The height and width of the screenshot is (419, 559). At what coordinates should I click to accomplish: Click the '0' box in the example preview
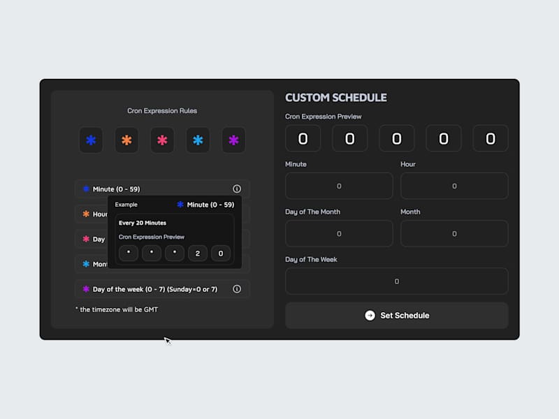tap(221, 253)
